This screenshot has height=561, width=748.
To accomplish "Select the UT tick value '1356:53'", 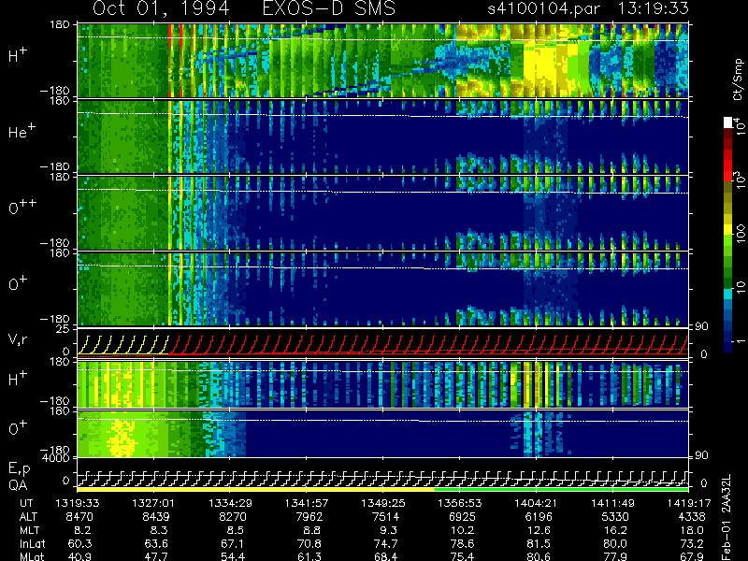I will (460, 503).
